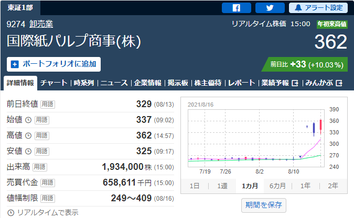
Task: Open the 掲示板 tab
Action: [x=178, y=83]
